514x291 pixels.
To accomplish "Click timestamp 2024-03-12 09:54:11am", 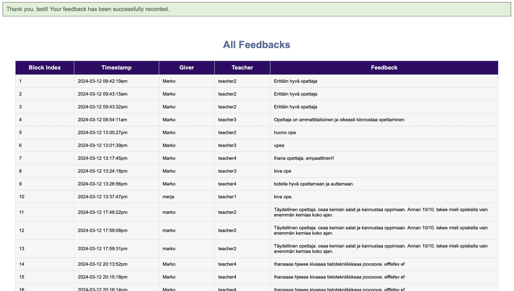I will click(x=102, y=120).
